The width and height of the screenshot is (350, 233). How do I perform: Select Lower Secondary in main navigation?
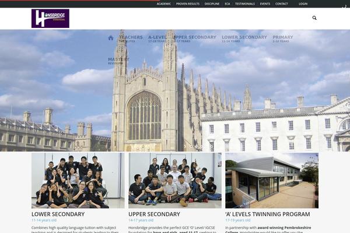coord(244,38)
